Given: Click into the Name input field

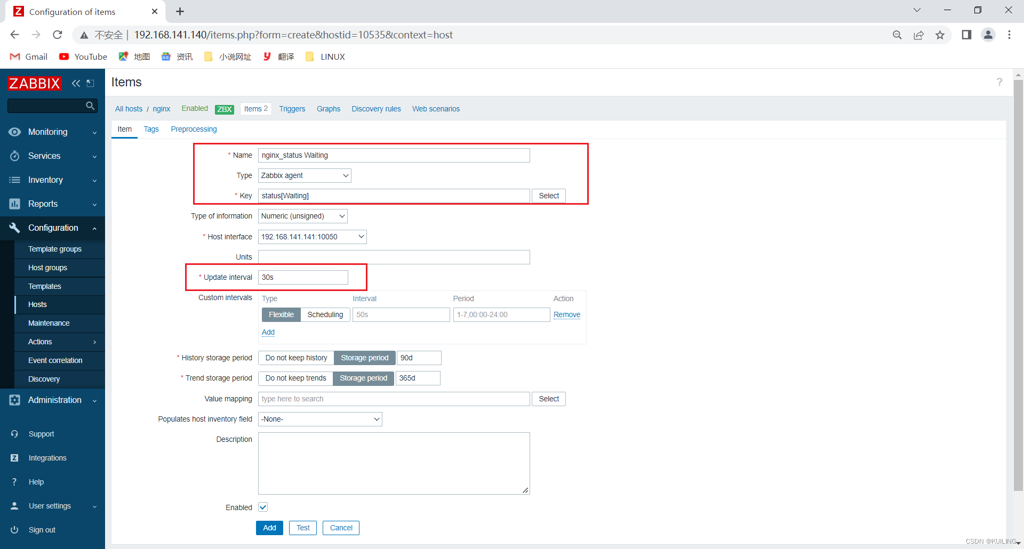Looking at the screenshot, I should pos(394,155).
